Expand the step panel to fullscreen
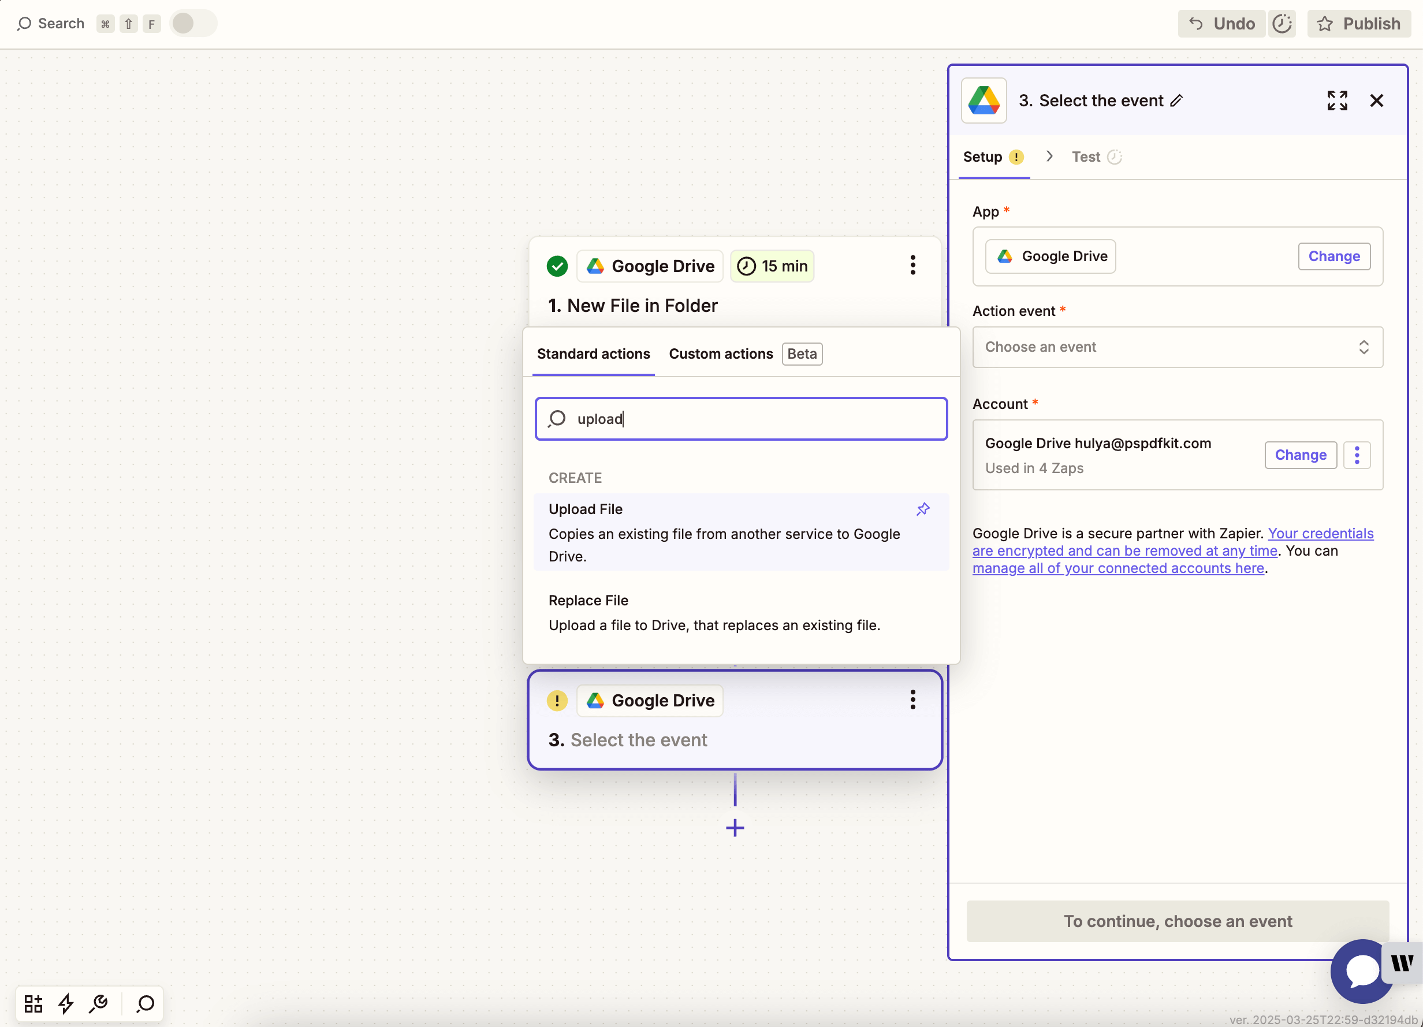Screen dimensions: 1423x1027 pos(1337,101)
